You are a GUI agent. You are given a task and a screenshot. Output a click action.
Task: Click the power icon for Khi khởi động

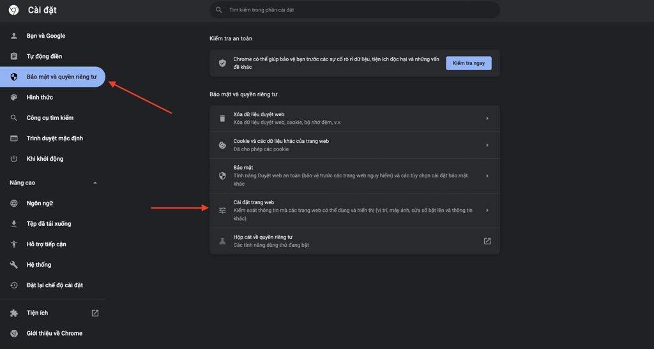14,159
